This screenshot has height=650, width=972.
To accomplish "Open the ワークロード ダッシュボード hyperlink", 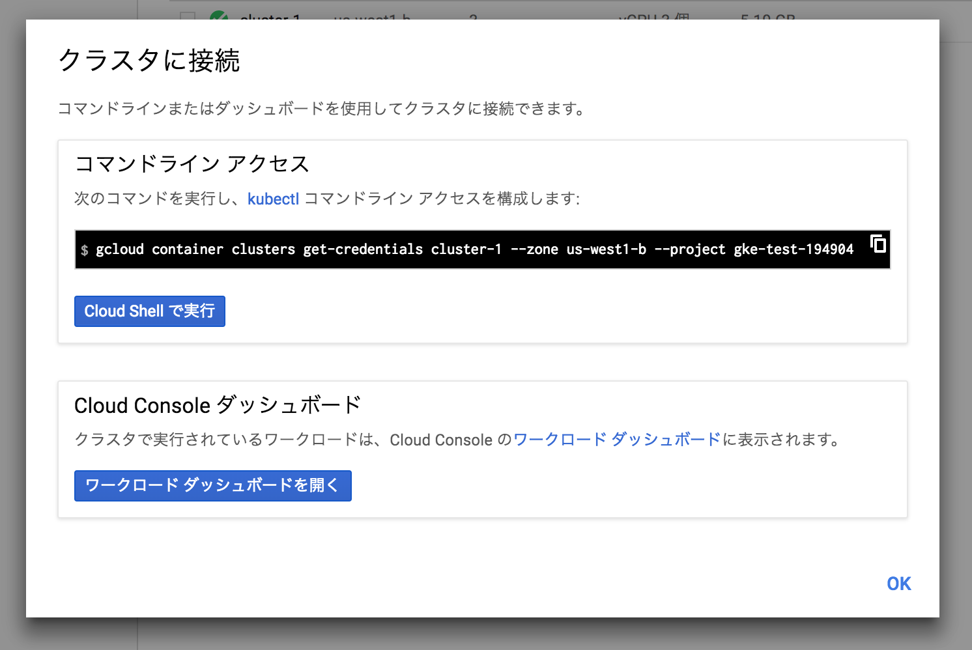I will click(617, 440).
